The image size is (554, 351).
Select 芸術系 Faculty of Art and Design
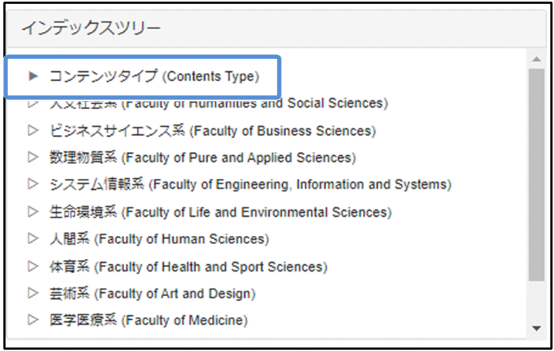click(x=152, y=294)
